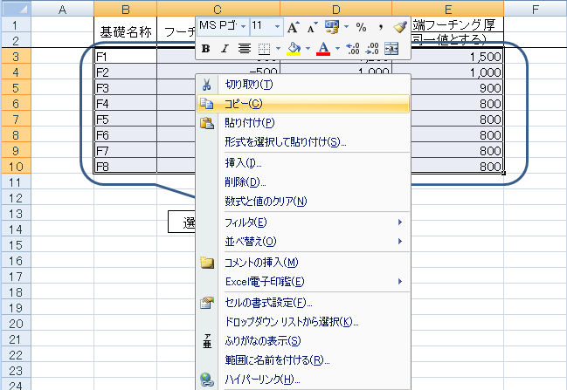This screenshot has height=390, width=567.
Task: Select column A header
Action: (62, 9)
